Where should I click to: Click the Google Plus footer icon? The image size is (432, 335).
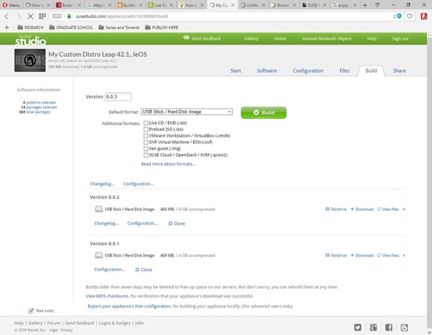pyautogui.click(x=373, y=327)
